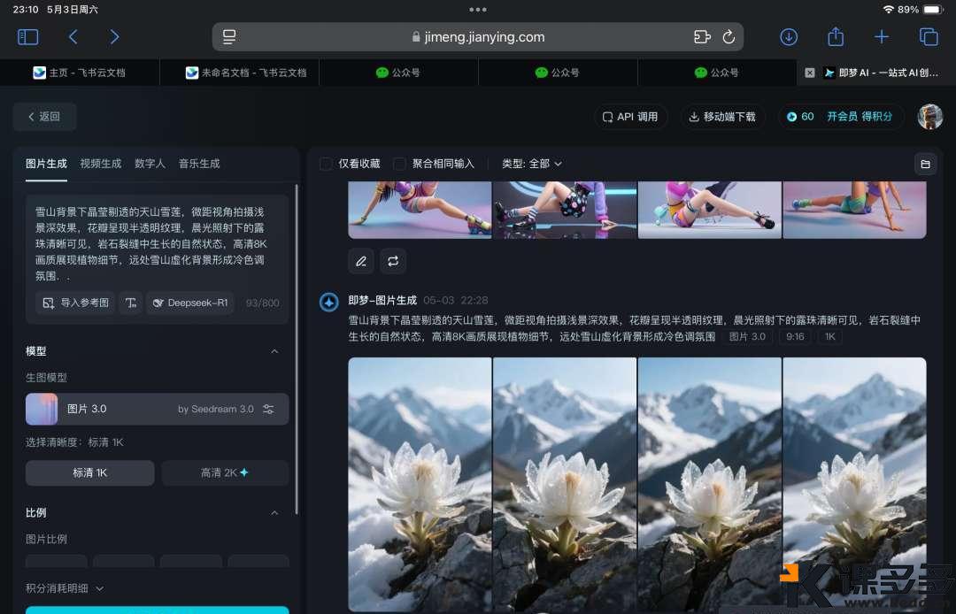Image resolution: width=956 pixels, height=614 pixels.
Task: Collapse the 模型 section chevron
Action: [274, 351]
